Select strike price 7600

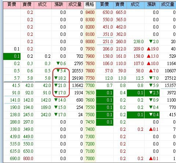coord(90,100)
